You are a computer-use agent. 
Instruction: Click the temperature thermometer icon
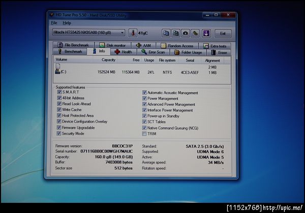pos(133,33)
